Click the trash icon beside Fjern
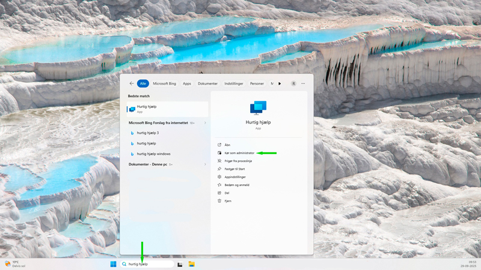The image size is (481, 270). (219, 201)
